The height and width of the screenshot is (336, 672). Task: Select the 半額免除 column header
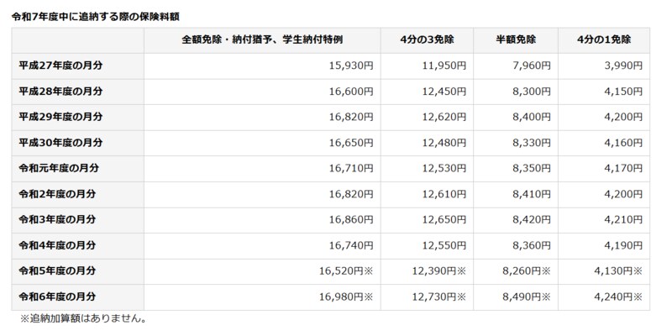[516, 39]
